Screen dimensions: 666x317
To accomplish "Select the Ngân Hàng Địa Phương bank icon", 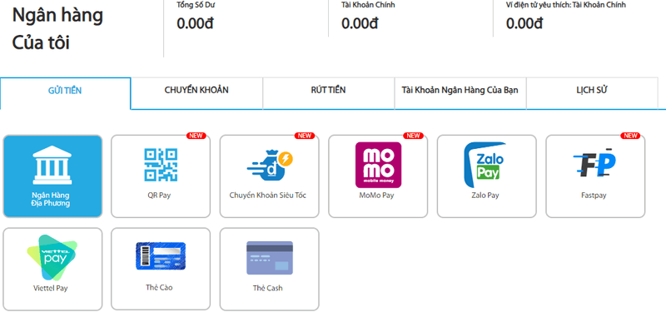I will [x=52, y=165].
